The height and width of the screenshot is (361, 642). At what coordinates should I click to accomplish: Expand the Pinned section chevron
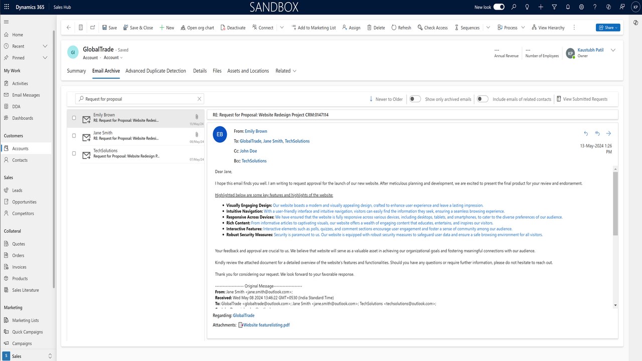tap(45, 58)
